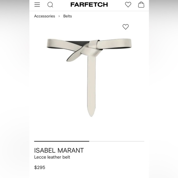This screenshot has height=178, width=178.
Task: Open the shopping bag icon
Action: 141,5
